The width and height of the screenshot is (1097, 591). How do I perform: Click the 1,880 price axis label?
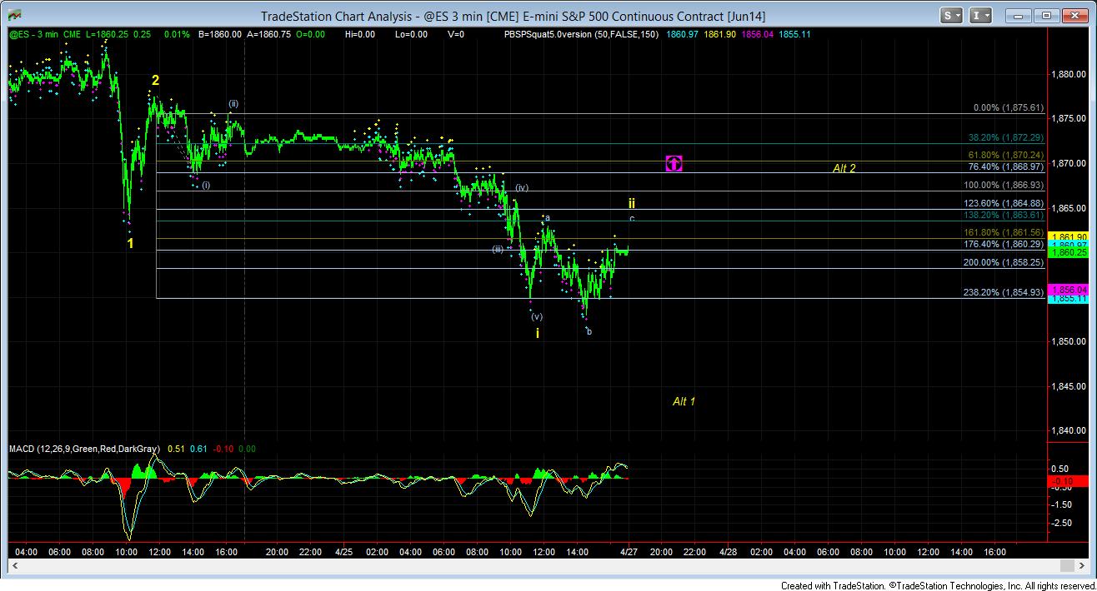pyautogui.click(x=1069, y=74)
